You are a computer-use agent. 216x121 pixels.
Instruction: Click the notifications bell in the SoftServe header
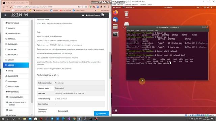[83, 15]
